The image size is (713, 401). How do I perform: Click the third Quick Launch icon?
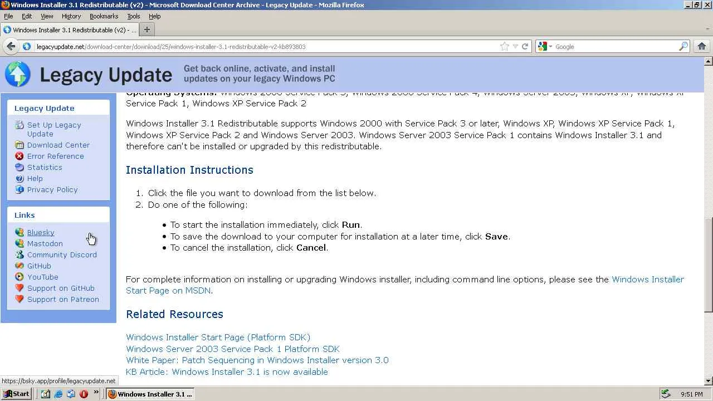pyautogui.click(x=71, y=394)
